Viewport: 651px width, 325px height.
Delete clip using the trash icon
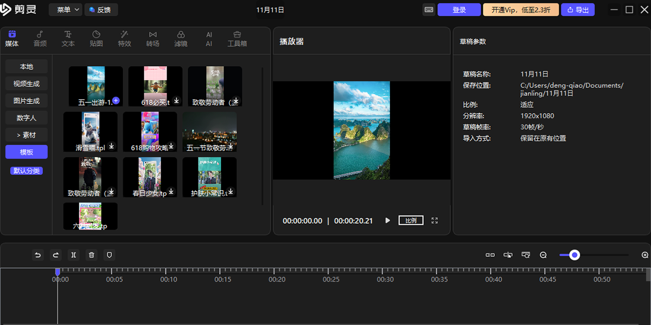[91, 255]
